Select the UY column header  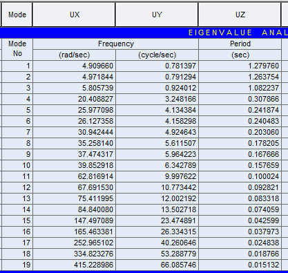click(x=157, y=15)
